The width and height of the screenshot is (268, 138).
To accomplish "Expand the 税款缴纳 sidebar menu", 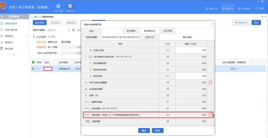I will tap(27, 36).
